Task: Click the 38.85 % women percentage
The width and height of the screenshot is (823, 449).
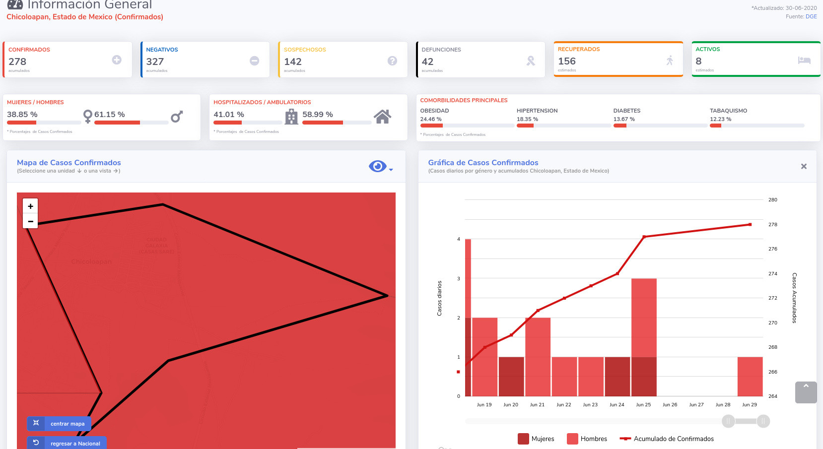Action: [x=22, y=114]
